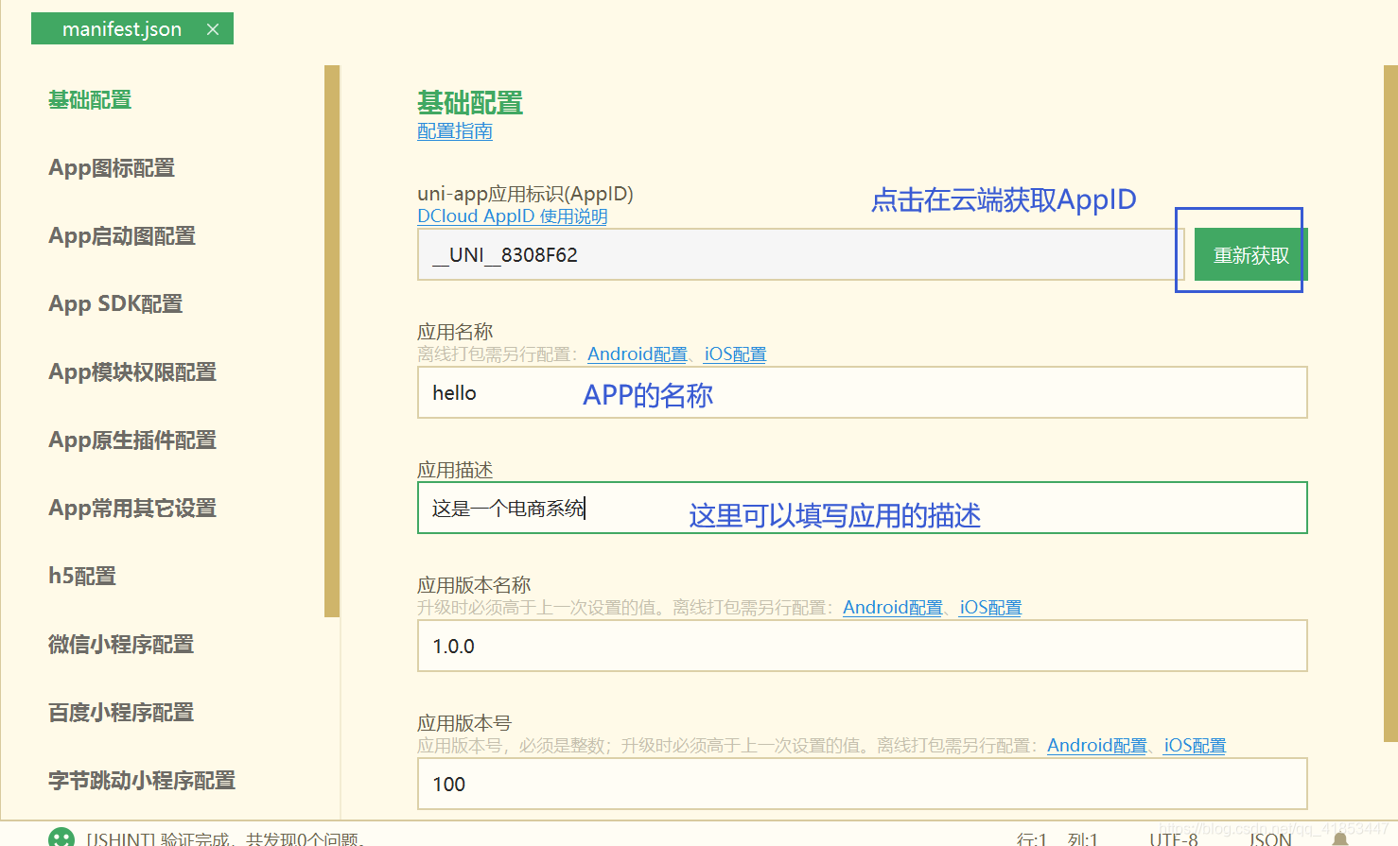Viewport: 1398px width, 846px height.
Task: Click the JSHINT 验证完成 status message
Action: pyautogui.click(x=225, y=839)
